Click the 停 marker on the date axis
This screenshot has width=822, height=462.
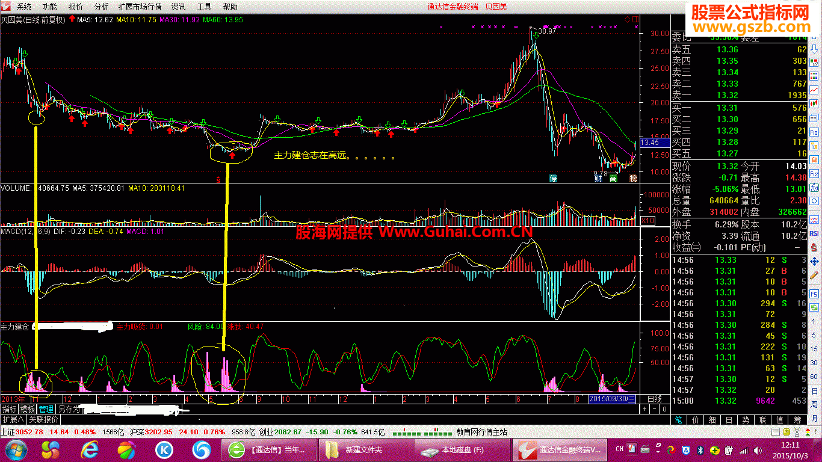553,179
